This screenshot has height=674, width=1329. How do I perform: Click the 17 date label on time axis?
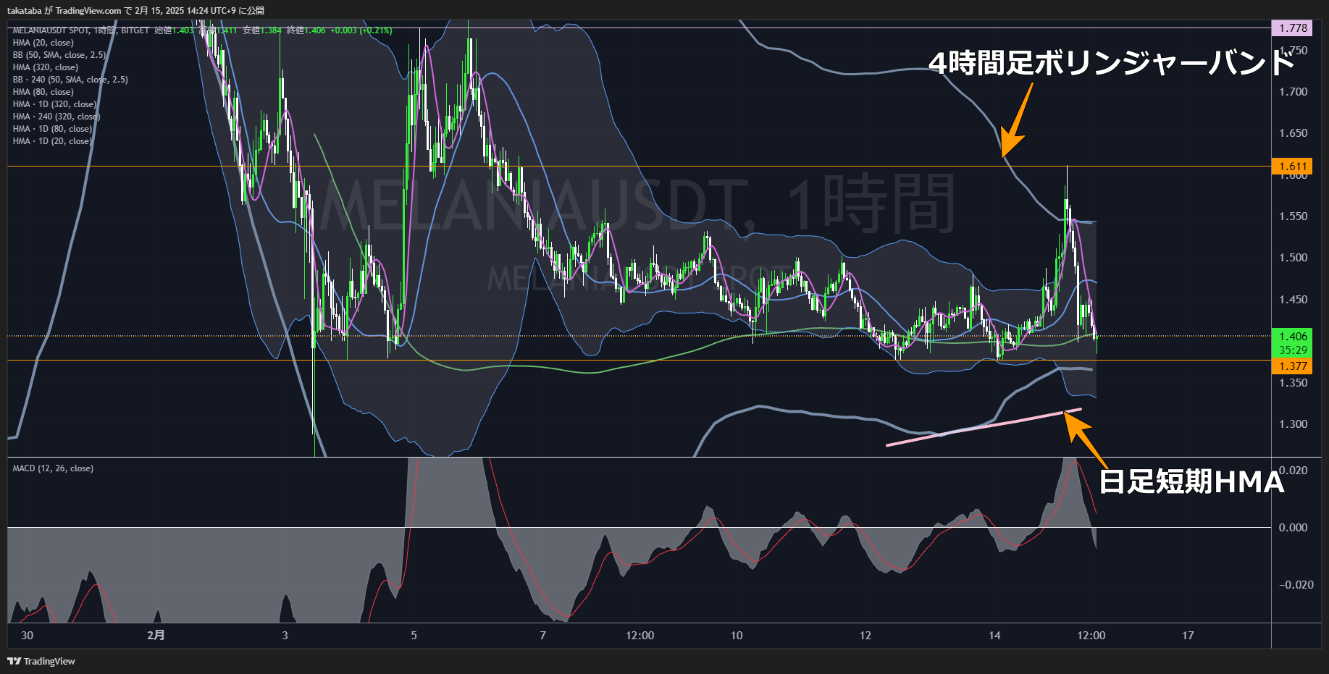1188,636
